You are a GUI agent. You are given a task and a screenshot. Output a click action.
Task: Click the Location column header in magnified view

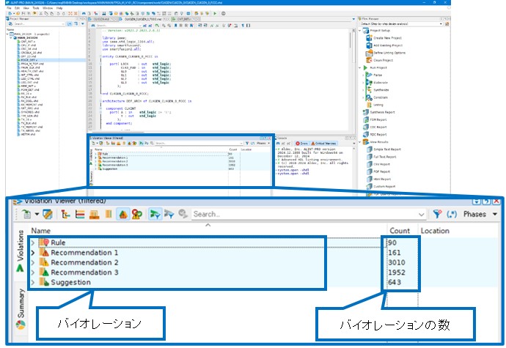435,231
